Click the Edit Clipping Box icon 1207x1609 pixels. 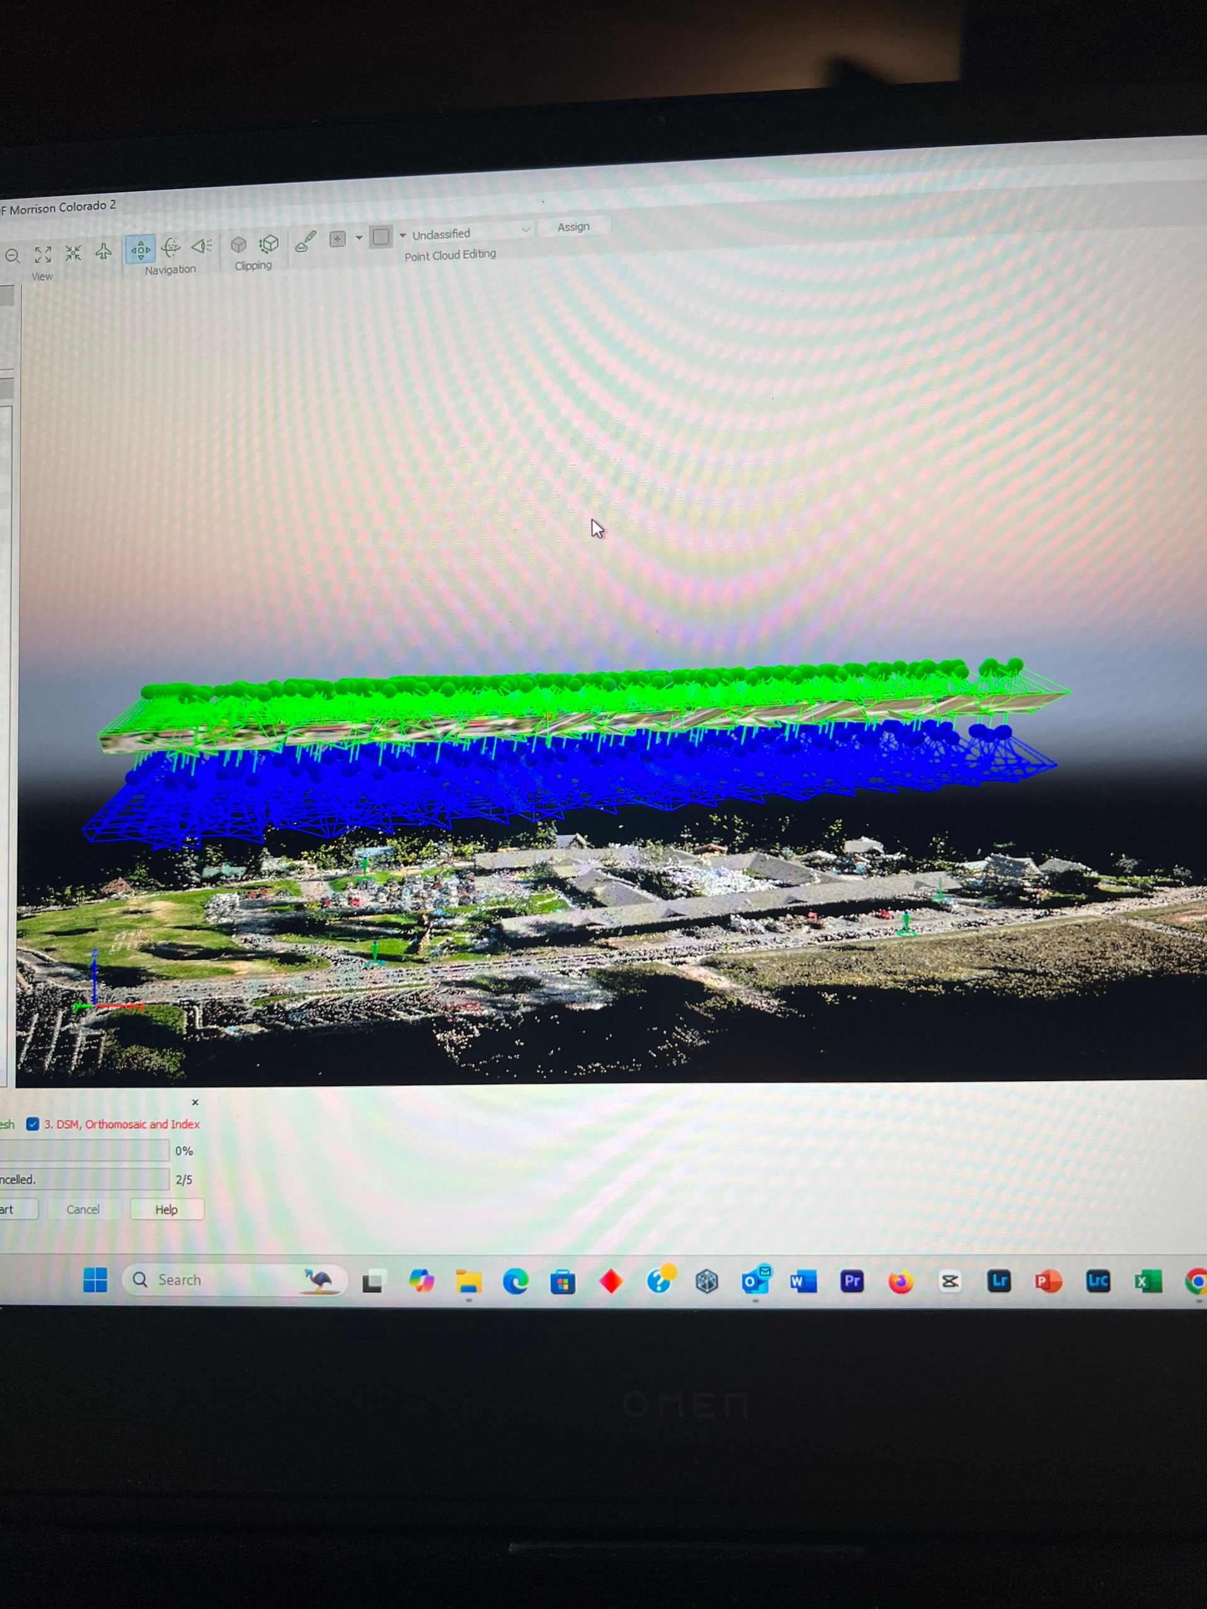(269, 243)
